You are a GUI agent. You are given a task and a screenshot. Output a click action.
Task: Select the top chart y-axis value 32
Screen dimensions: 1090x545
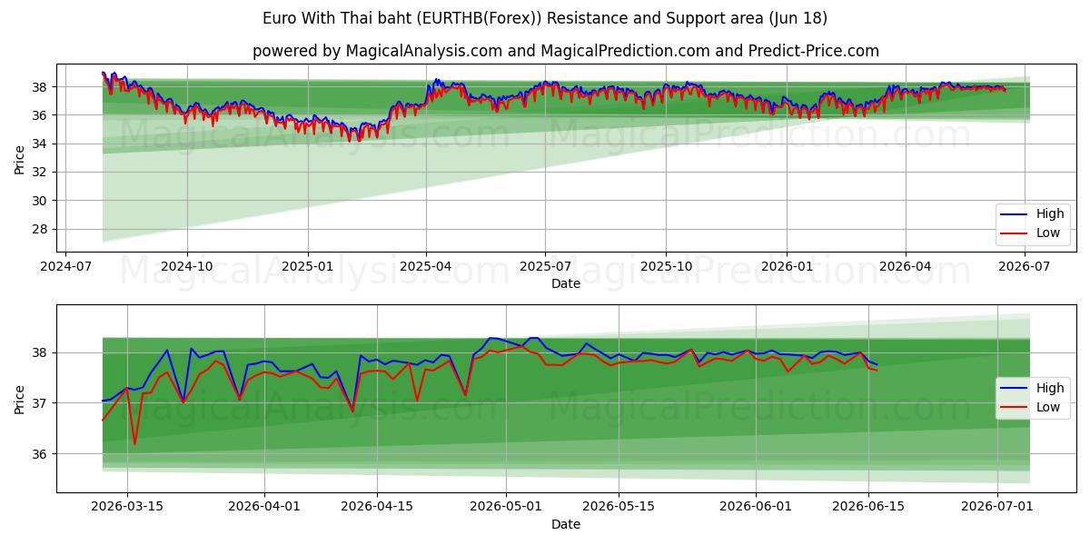pyautogui.click(x=42, y=172)
